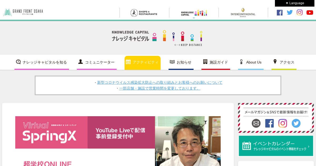Viewport: 316px width, 166px height.
Task: Click the question bubble icon beside ナレッジキャピタルを知る
Action: pyautogui.click(x=18, y=62)
